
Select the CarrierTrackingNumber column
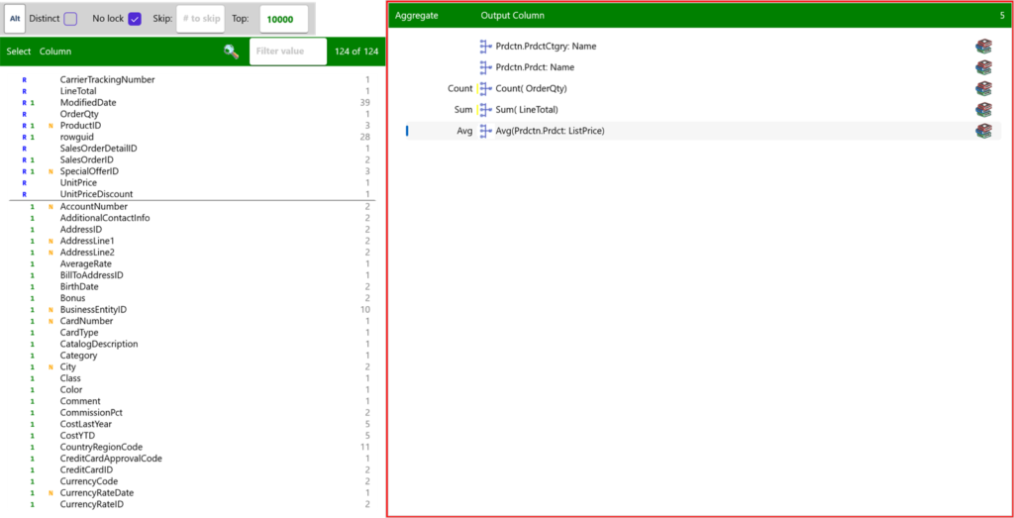coord(107,79)
